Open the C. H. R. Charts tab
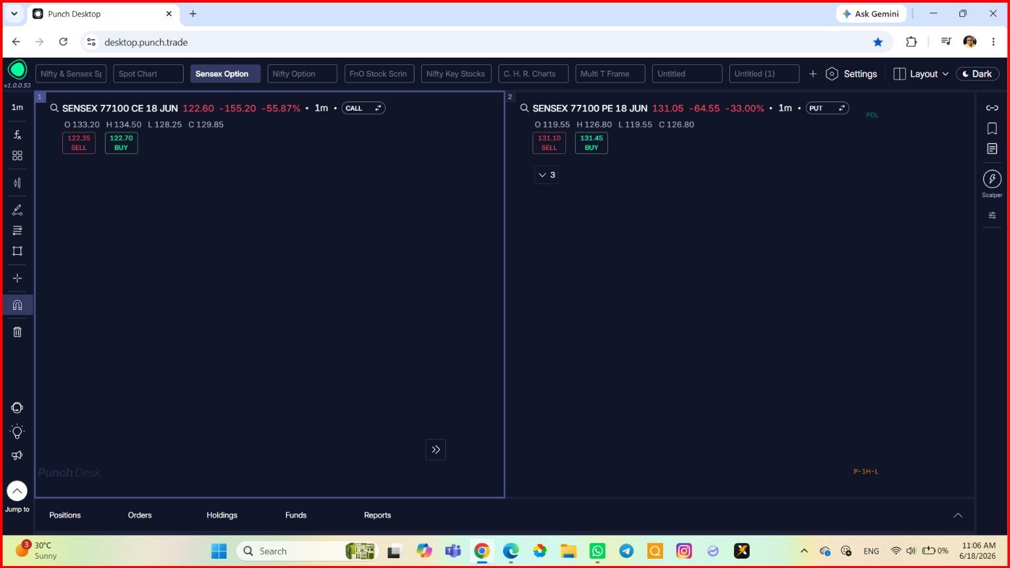The height and width of the screenshot is (568, 1010). tap(533, 74)
